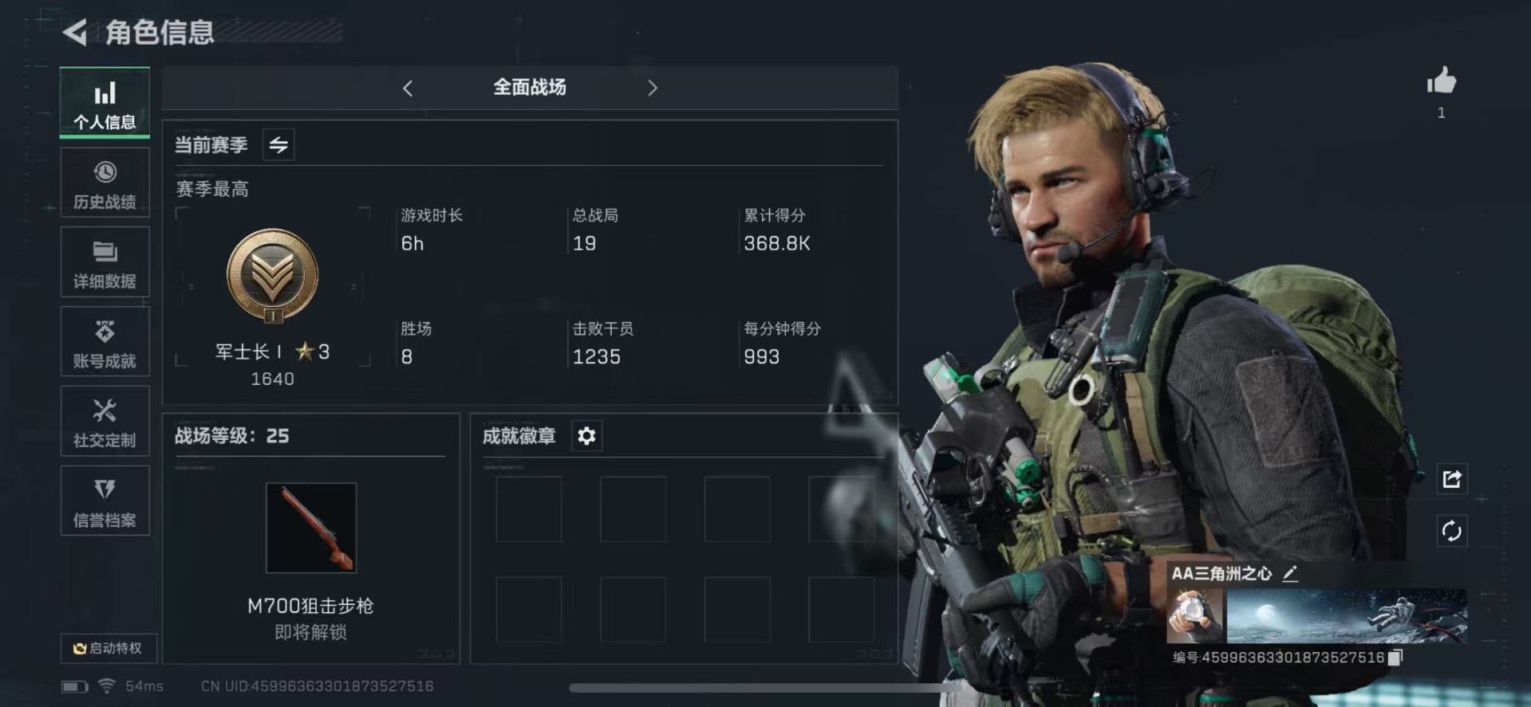Click the refresh icon beside the character
This screenshot has width=1531, height=707.
coord(1452,531)
